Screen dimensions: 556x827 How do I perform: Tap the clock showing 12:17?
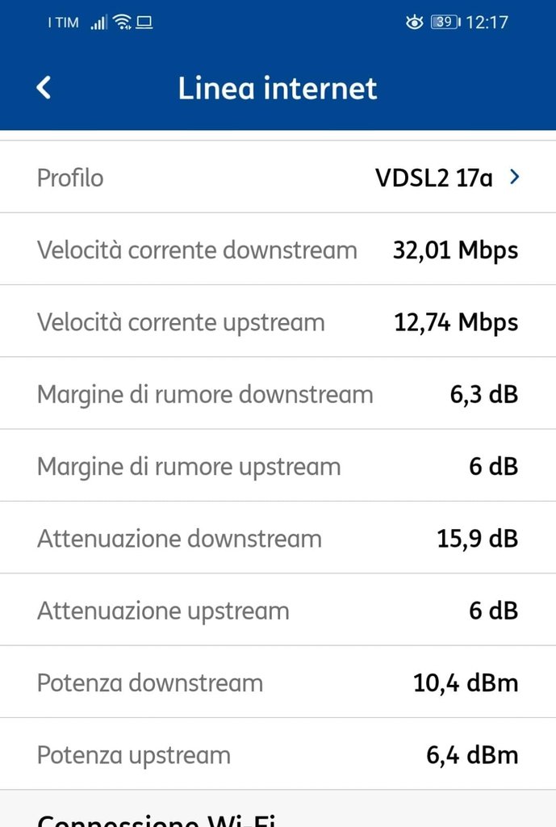[x=487, y=23]
